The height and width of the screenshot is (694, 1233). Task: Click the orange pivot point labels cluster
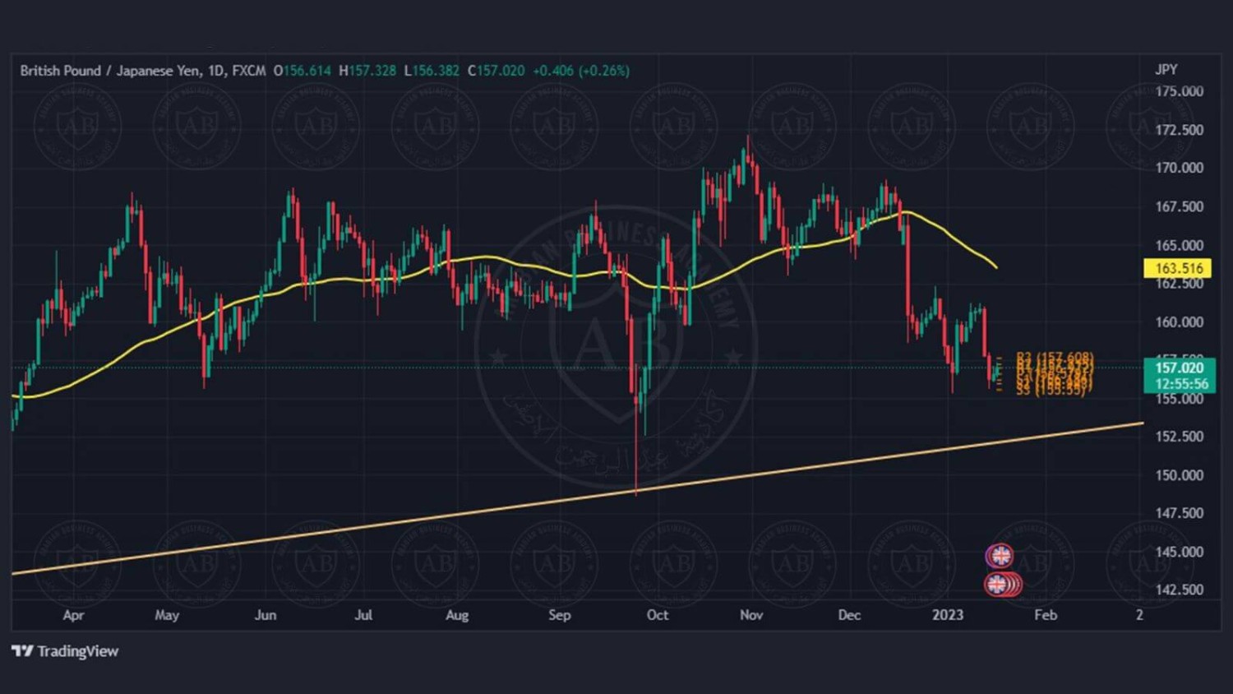[x=1054, y=374]
